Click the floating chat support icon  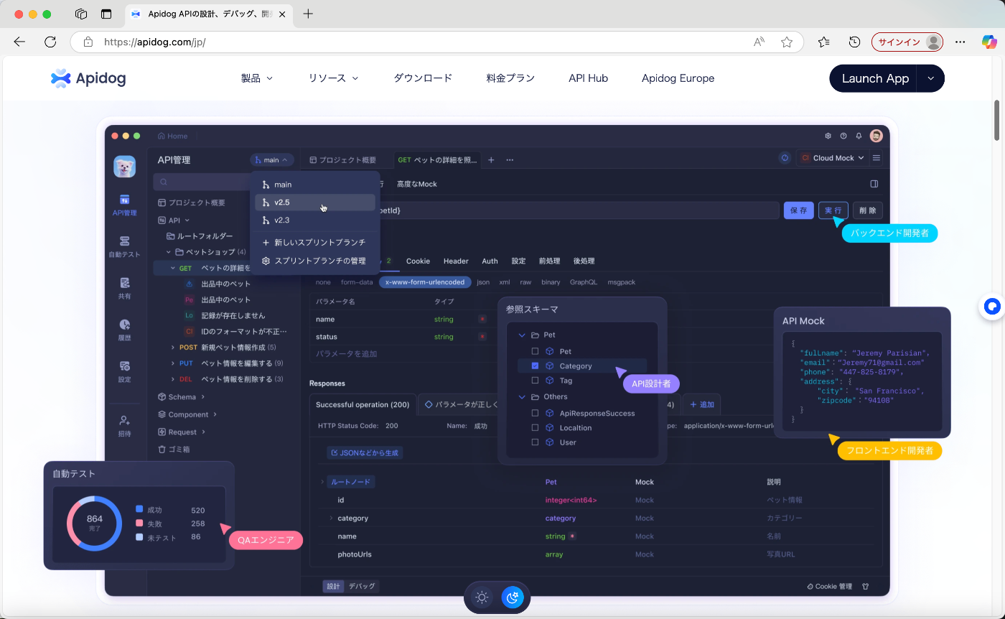(993, 307)
